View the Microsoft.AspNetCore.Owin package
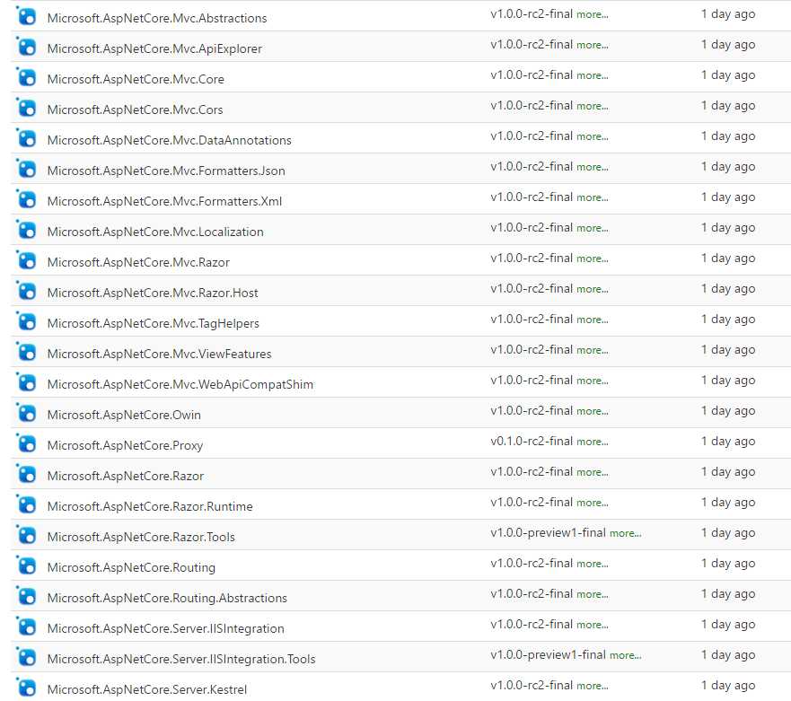Image resolution: width=791 pixels, height=701 pixels. [x=124, y=415]
